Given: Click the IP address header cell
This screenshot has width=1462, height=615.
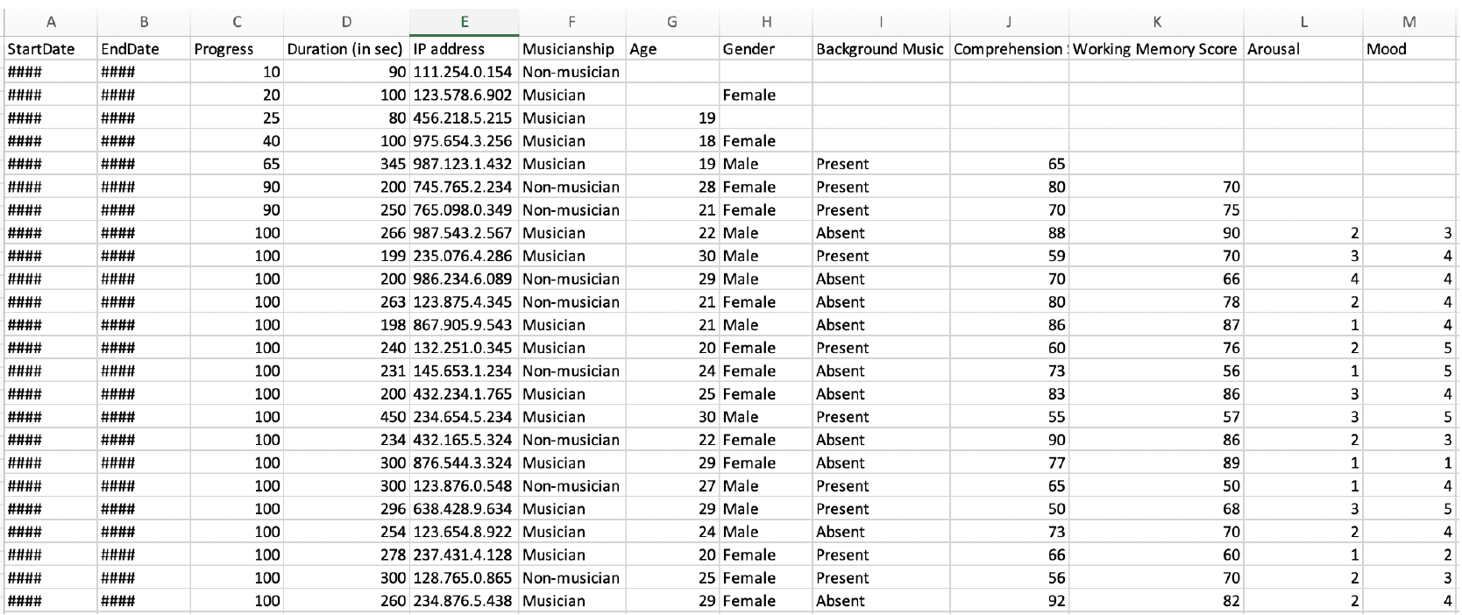Looking at the screenshot, I should [465, 49].
